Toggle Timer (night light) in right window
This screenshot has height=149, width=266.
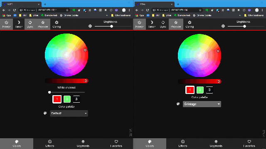pyautogui.click(x=152, y=24)
